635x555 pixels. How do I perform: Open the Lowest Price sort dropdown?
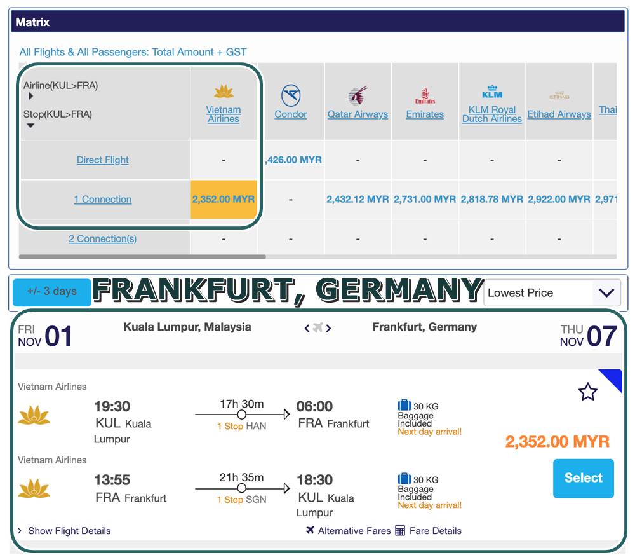pos(552,292)
